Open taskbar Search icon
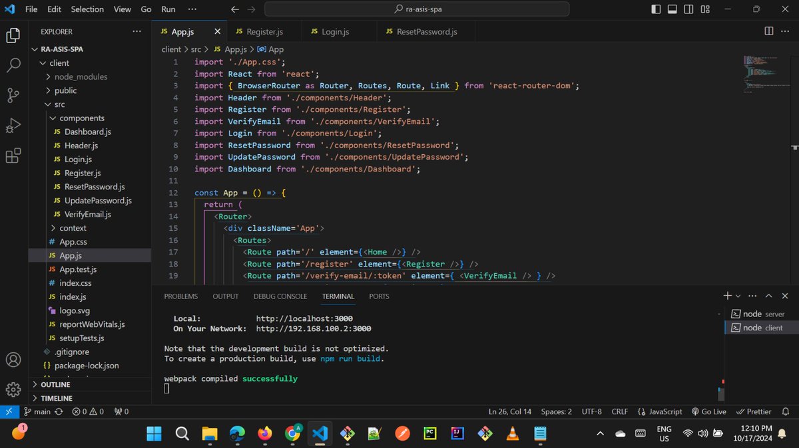The image size is (799, 448). [x=182, y=433]
